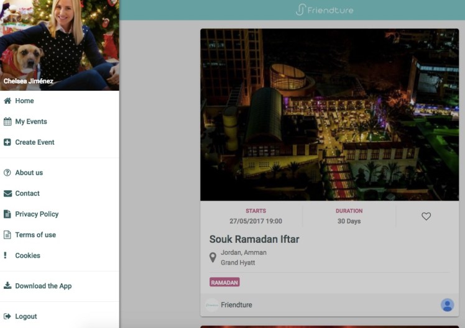Open the Cookies menu item
The image size is (465, 328).
tap(27, 255)
